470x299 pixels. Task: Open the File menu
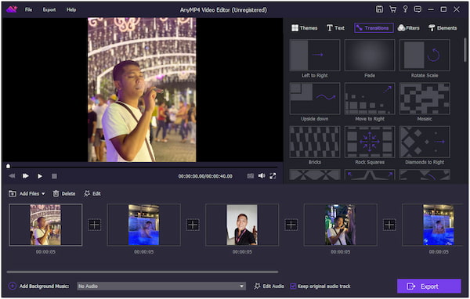point(28,9)
